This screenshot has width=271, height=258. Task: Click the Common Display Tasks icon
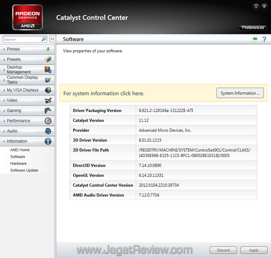pos(48,80)
